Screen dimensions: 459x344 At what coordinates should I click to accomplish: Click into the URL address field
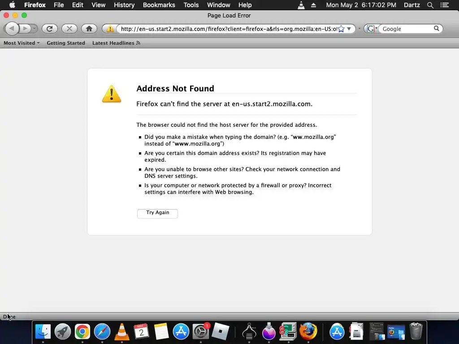click(x=228, y=29)
